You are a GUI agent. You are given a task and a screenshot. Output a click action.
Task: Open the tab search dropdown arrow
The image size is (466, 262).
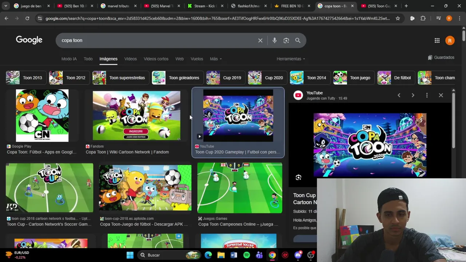tap(6, 6)
